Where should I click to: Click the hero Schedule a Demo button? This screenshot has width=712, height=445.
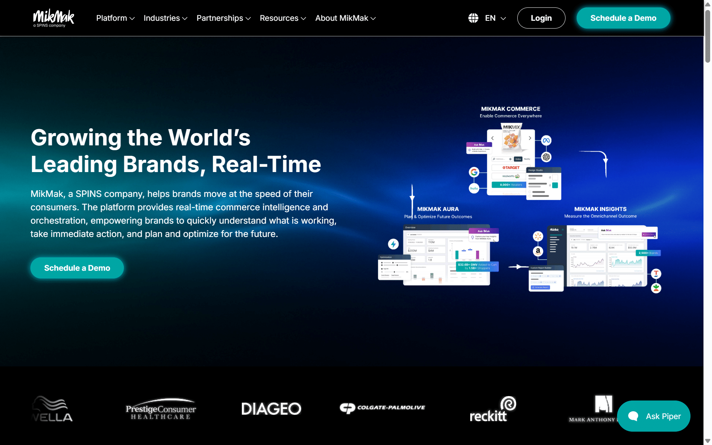pyautogui.click(x=77, y=268)
